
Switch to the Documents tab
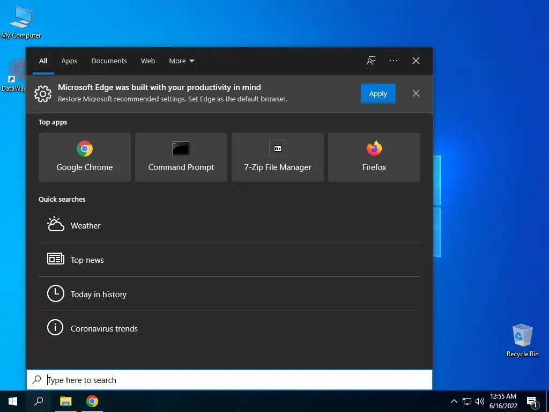109,61
